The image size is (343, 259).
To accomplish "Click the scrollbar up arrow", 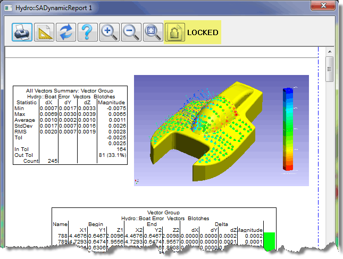I will tap(330, 52).
